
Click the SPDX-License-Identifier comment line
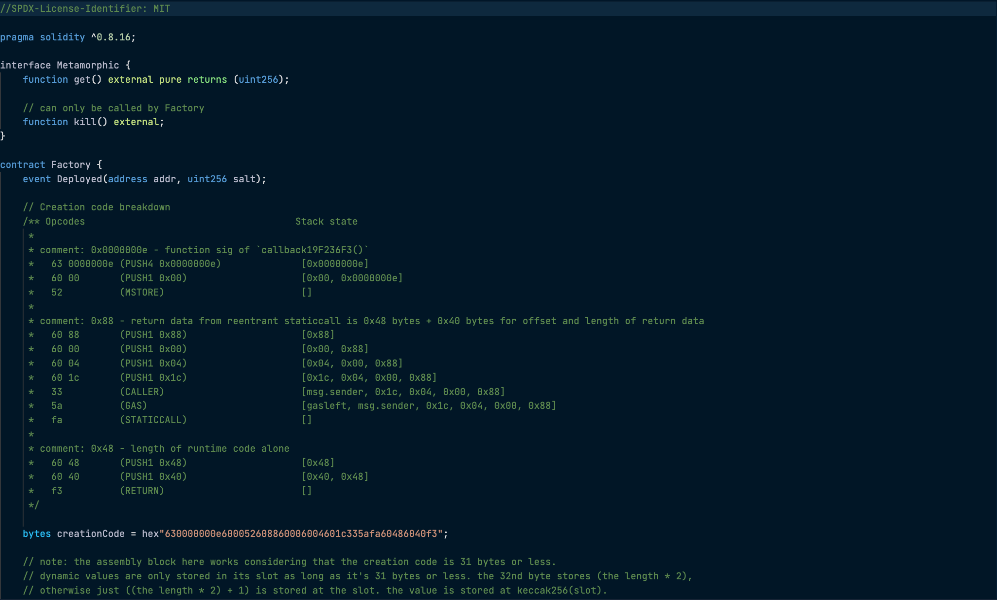(85, 8)
